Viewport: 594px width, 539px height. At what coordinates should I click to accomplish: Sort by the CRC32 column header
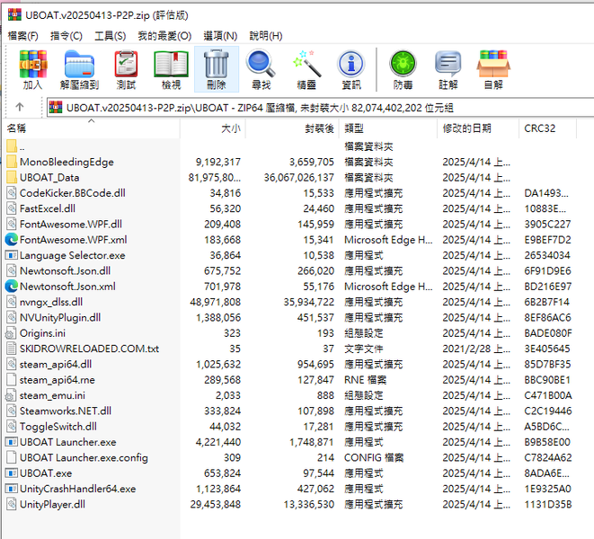(548, 128)
